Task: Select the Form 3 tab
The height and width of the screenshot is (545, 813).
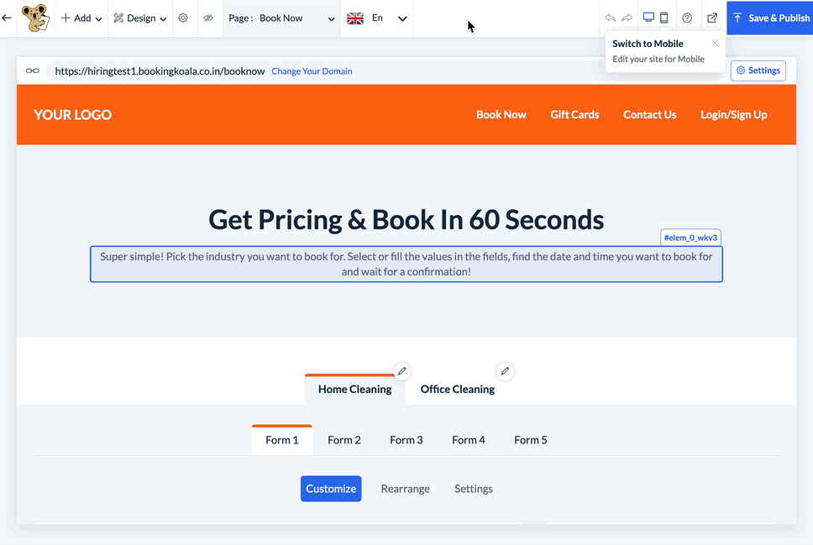Action: (x=406, y=440)
